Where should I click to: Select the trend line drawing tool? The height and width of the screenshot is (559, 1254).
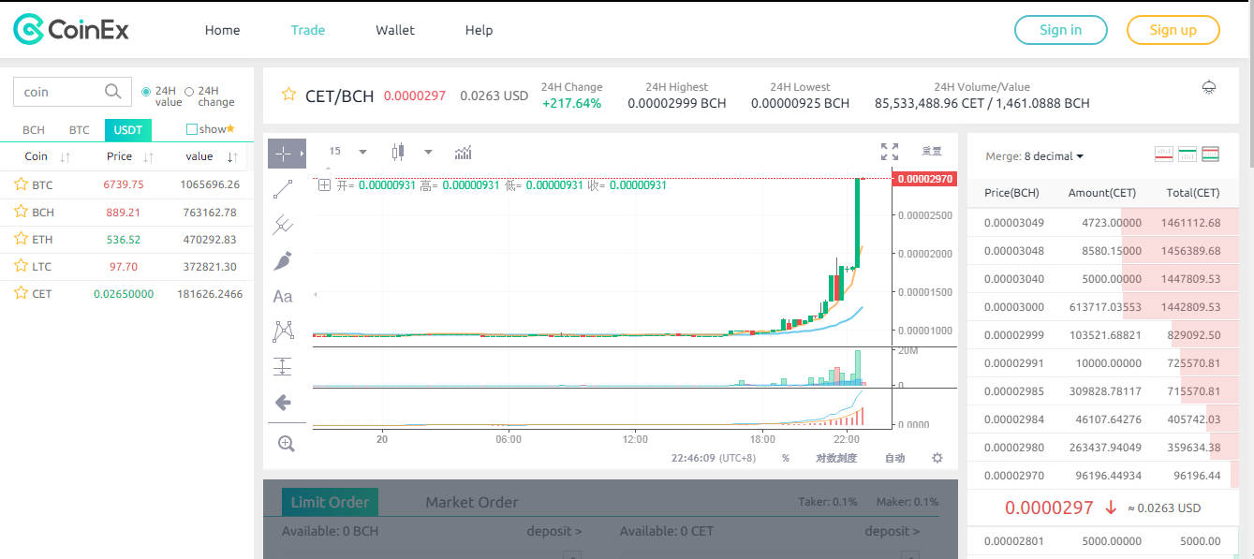click(283, 189)
